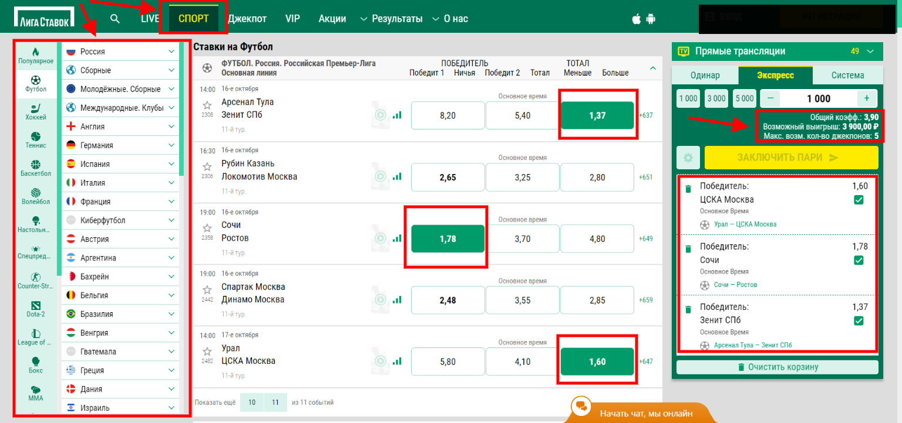The width and height of the screenshot is (902, 423).
Task: Favorite the Урал – ЦСКА match star
Action: (x=207, y=351)
